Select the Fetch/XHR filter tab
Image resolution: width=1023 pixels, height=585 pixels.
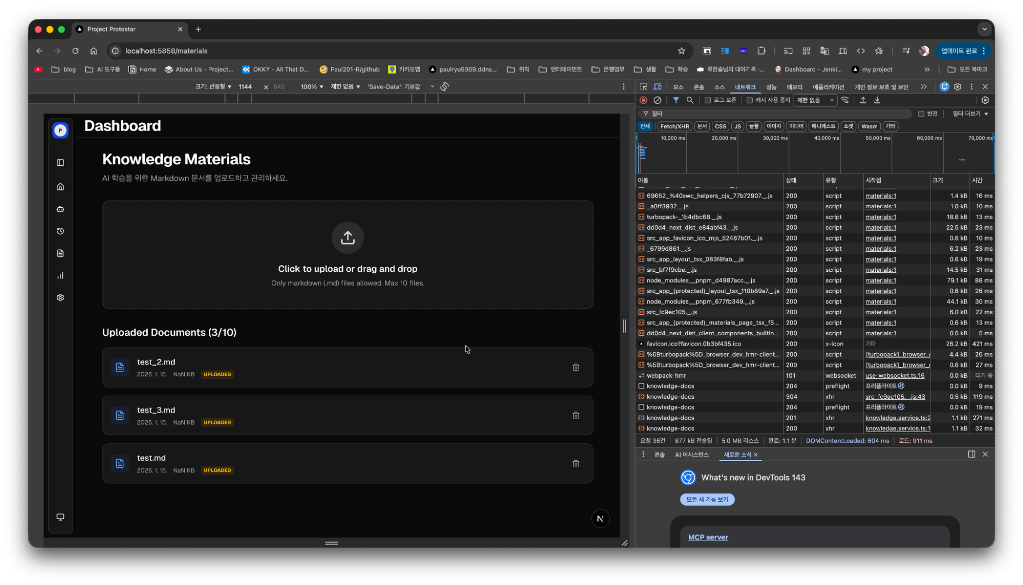point(674,126)
